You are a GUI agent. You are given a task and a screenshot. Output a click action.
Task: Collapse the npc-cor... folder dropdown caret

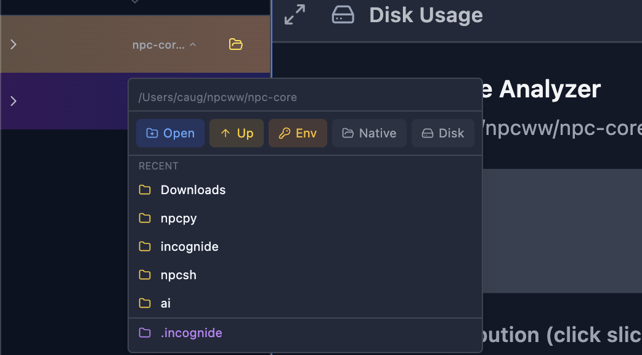click(193, 44)
